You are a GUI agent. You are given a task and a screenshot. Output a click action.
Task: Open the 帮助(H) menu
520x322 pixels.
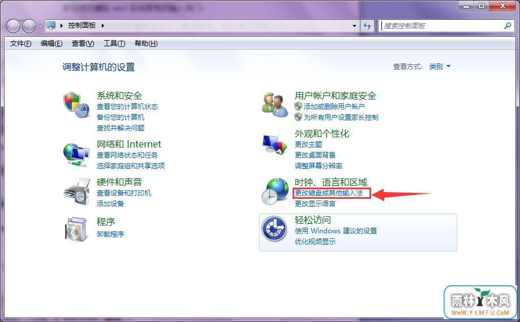[146, 43]
